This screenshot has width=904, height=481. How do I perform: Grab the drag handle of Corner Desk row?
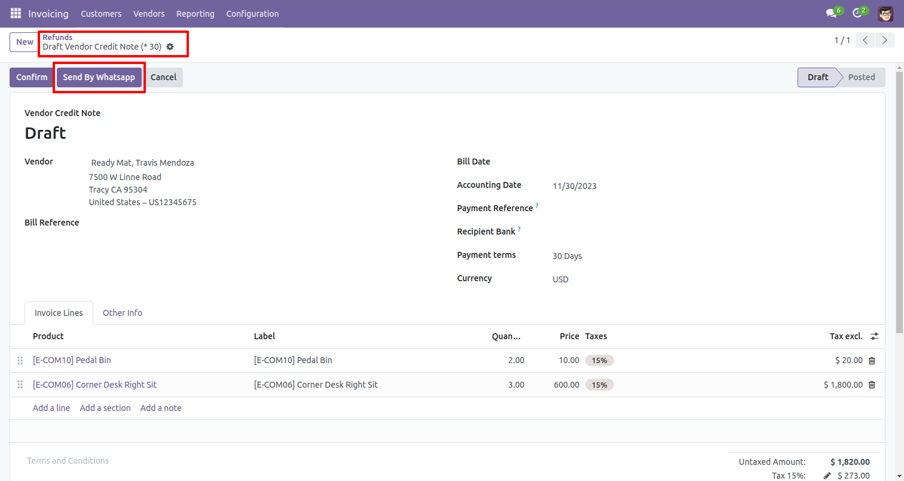20,385
